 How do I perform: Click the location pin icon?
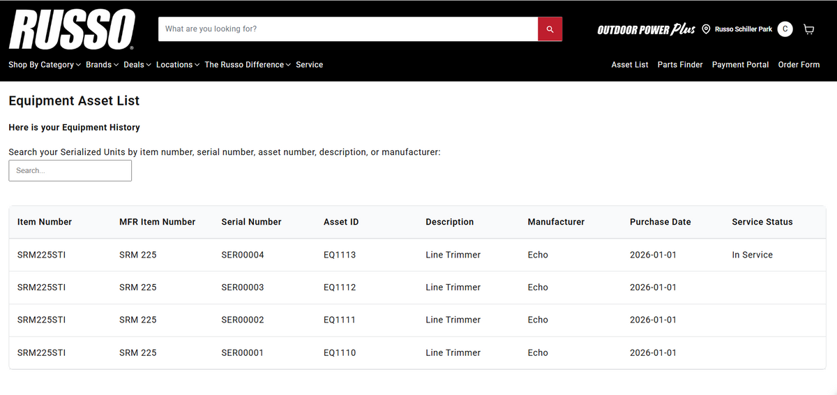coord(706,29)
